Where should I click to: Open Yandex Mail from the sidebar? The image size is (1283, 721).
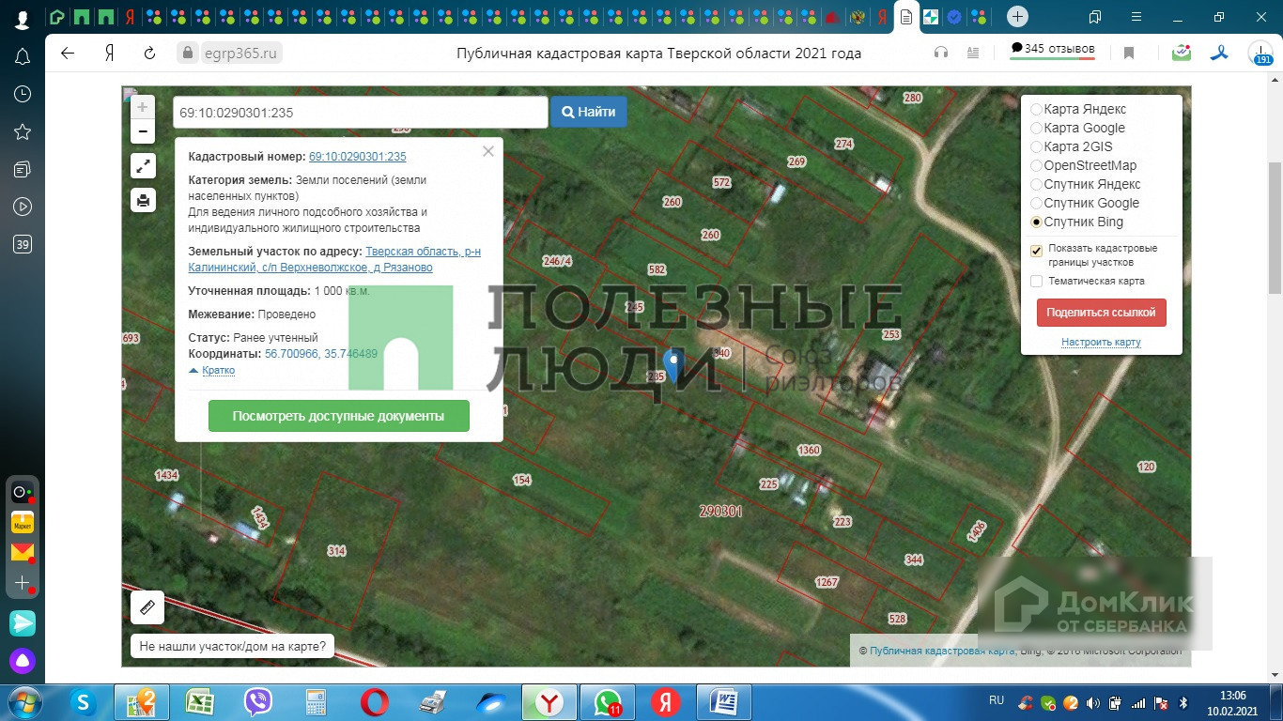23,553
